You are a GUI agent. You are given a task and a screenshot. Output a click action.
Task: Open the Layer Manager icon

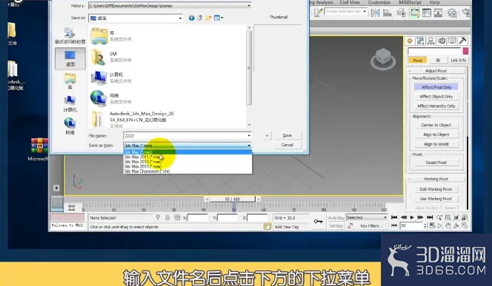[x=402, y=13]
